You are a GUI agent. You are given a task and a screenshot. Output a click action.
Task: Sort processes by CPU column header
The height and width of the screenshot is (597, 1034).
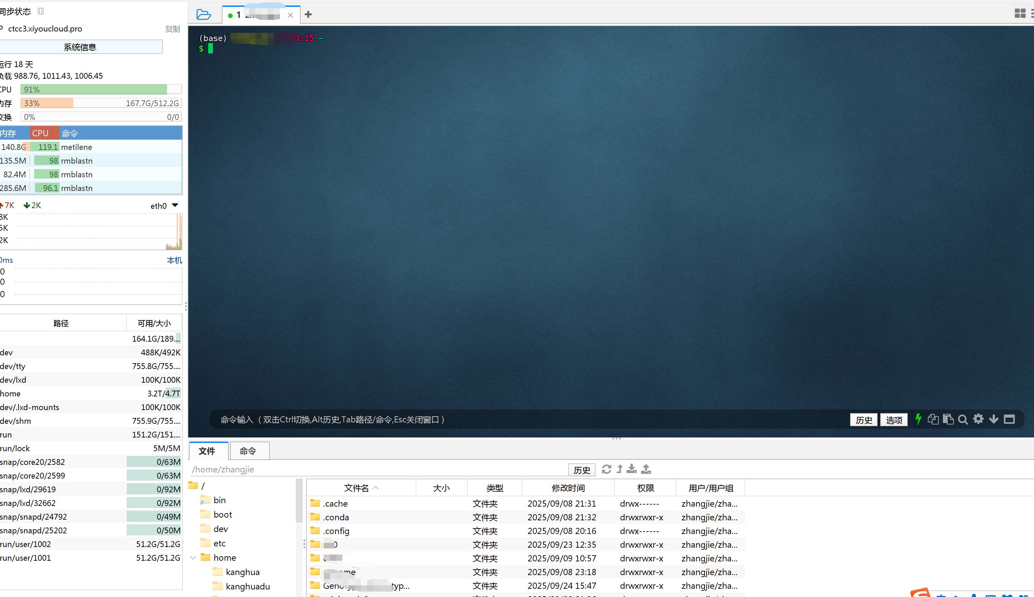pos(40,133)
